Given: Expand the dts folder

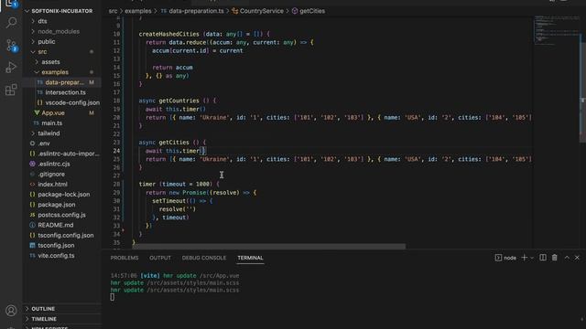Looking at the screenshot, I should click(42, 21).
